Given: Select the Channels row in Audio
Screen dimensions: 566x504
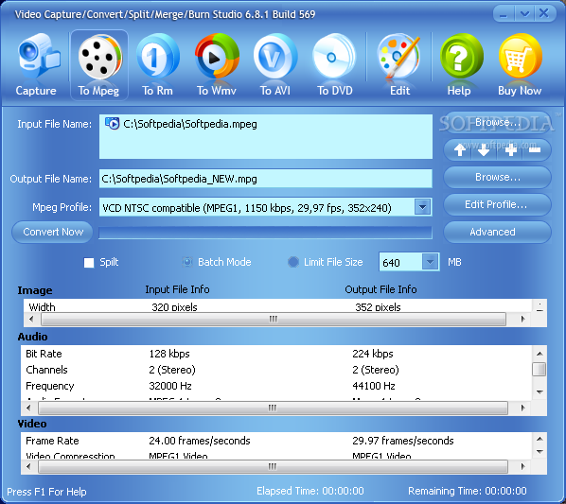Looking at the screenshot, I should 277,370.
